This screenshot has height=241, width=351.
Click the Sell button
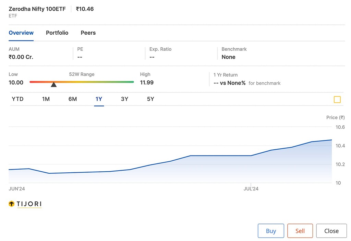(x=300, y=231)
